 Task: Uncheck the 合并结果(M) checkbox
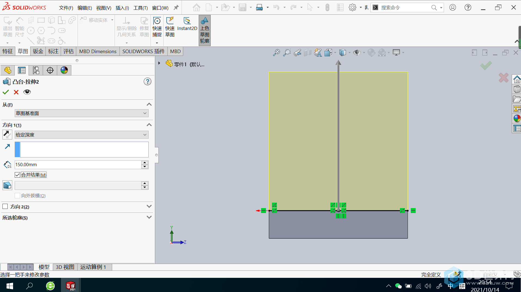click(x=17, y=175)
